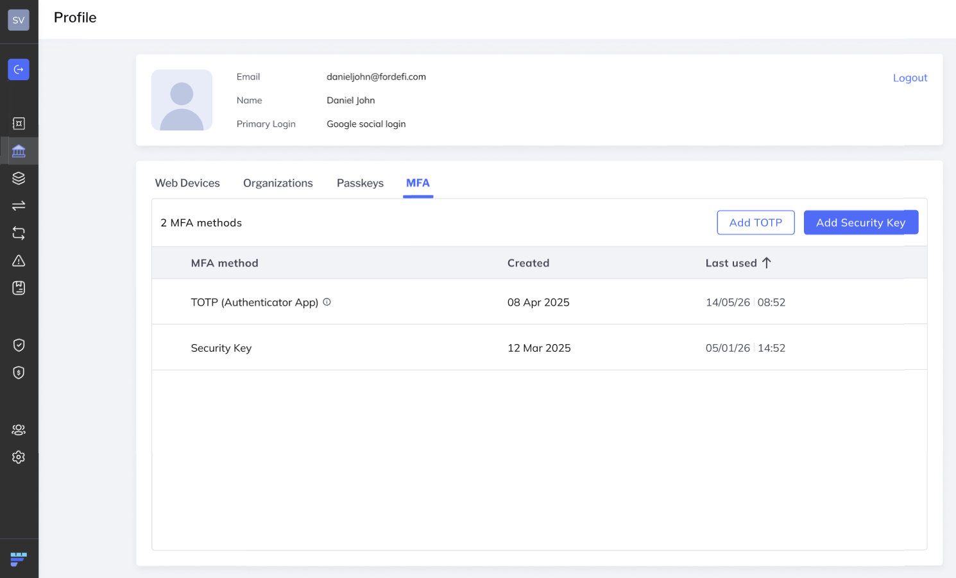The image size is (956, 578).
Task: Click the Add TOTP button
Action: 756,222
